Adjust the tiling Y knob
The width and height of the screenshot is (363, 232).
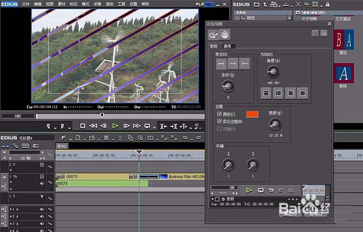[x=253, y=165]
